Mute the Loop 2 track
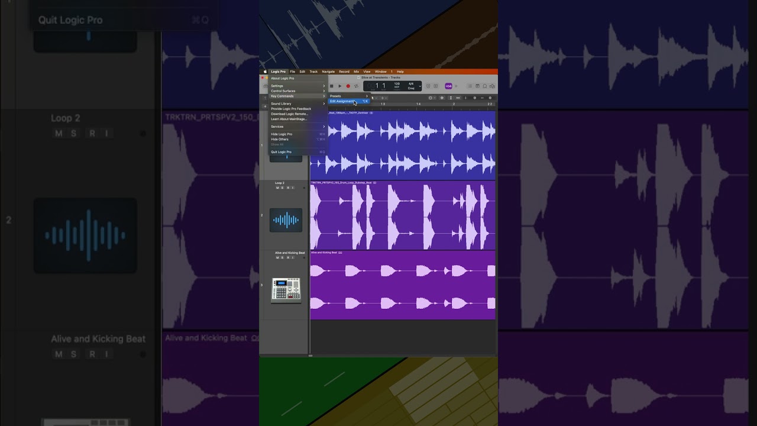 (x=277, y=188)
